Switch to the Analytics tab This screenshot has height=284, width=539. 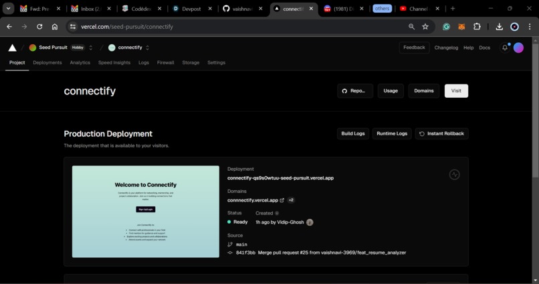pos(80,63)
